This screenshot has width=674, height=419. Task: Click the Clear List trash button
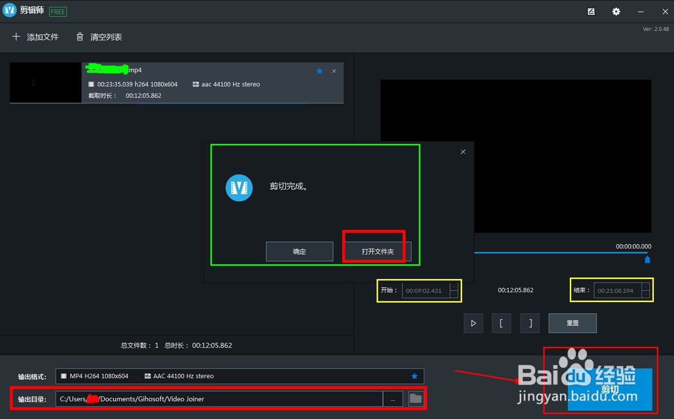[99, 37]
